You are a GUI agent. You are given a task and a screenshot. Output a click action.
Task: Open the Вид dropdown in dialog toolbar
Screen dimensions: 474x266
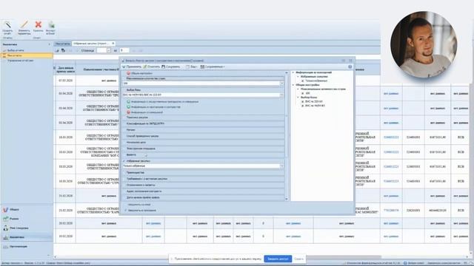[192, 66]
